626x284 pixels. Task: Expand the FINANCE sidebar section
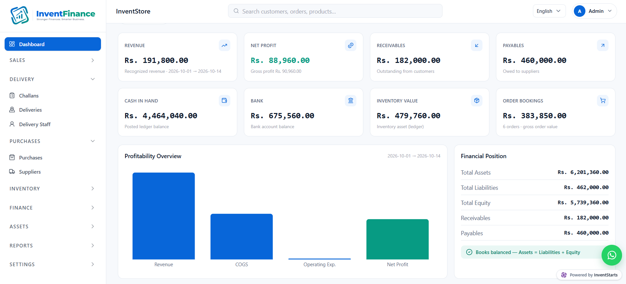[x=53, y=208]
